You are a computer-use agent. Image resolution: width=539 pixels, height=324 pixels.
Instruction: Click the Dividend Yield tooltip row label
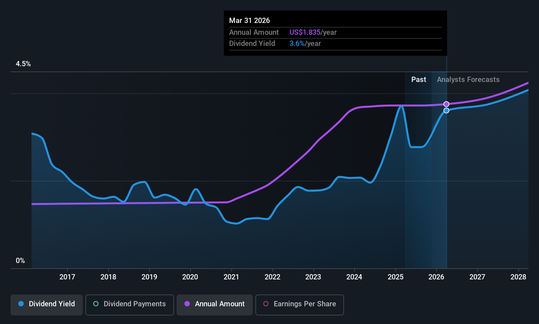pyautogui.click(x=252, y=44)
